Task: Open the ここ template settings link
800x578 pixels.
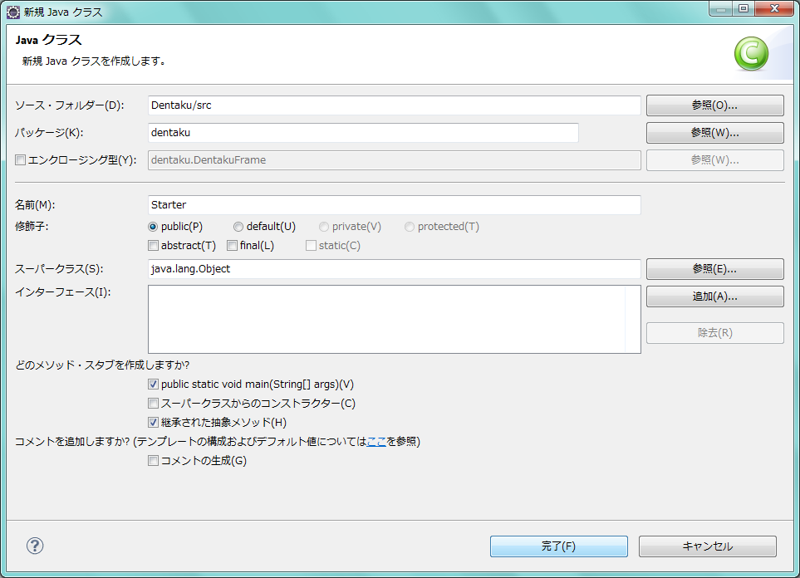Action: coord(376,442)
